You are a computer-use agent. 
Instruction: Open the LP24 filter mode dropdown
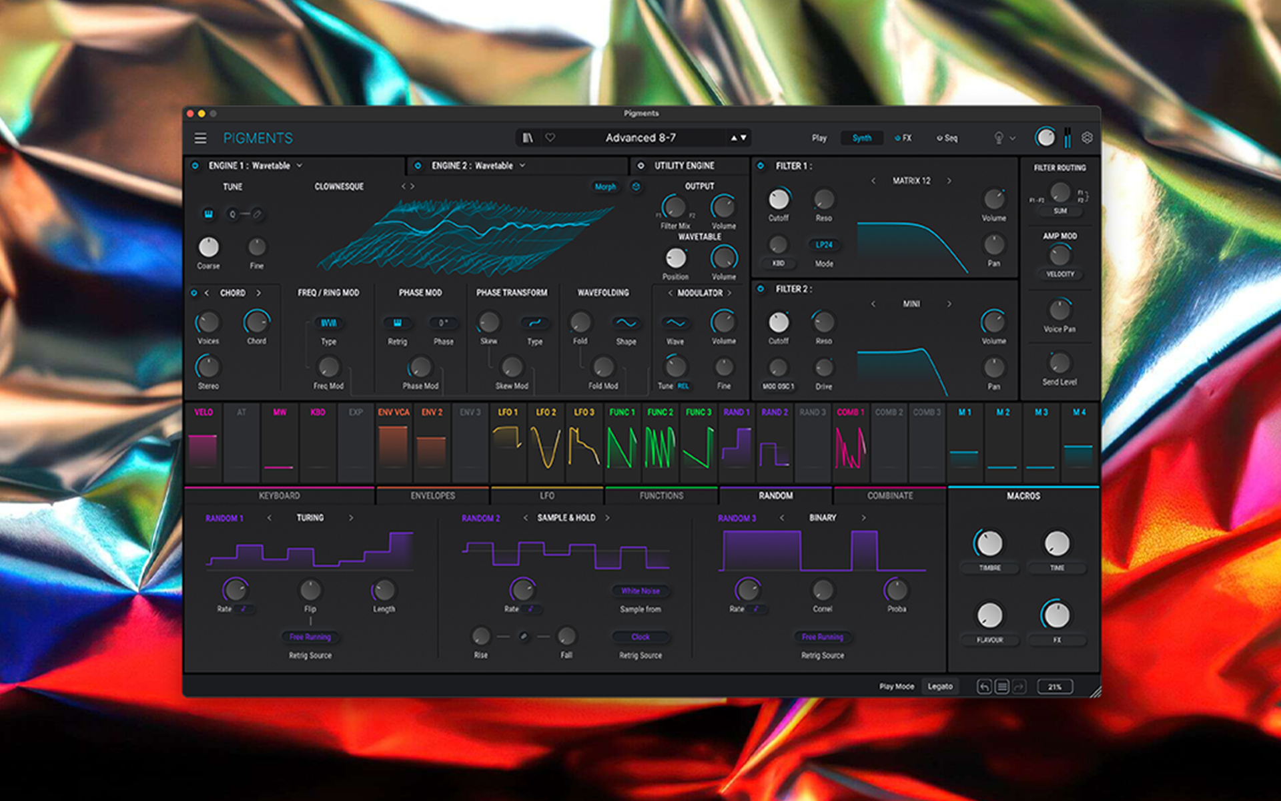coord(824,245)
